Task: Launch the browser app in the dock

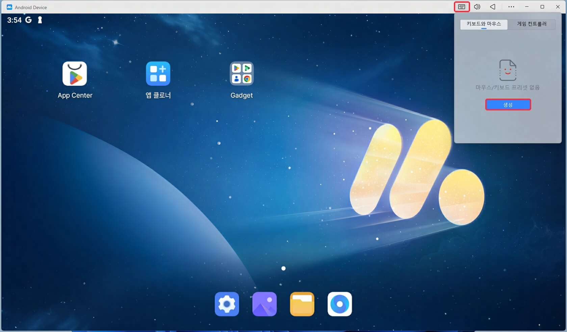Action: [340, 304]
